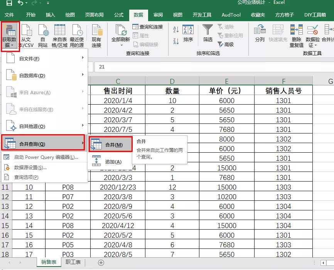334x270 pixels.
Task: Click header cell 销售人员号
Action: [283, 91]
